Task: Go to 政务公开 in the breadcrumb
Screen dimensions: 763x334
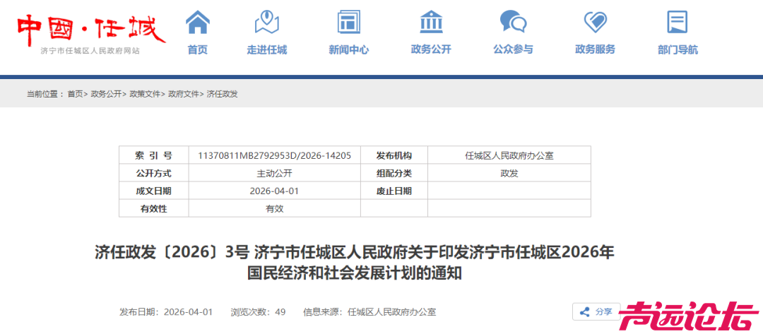Action: [106, 95]
